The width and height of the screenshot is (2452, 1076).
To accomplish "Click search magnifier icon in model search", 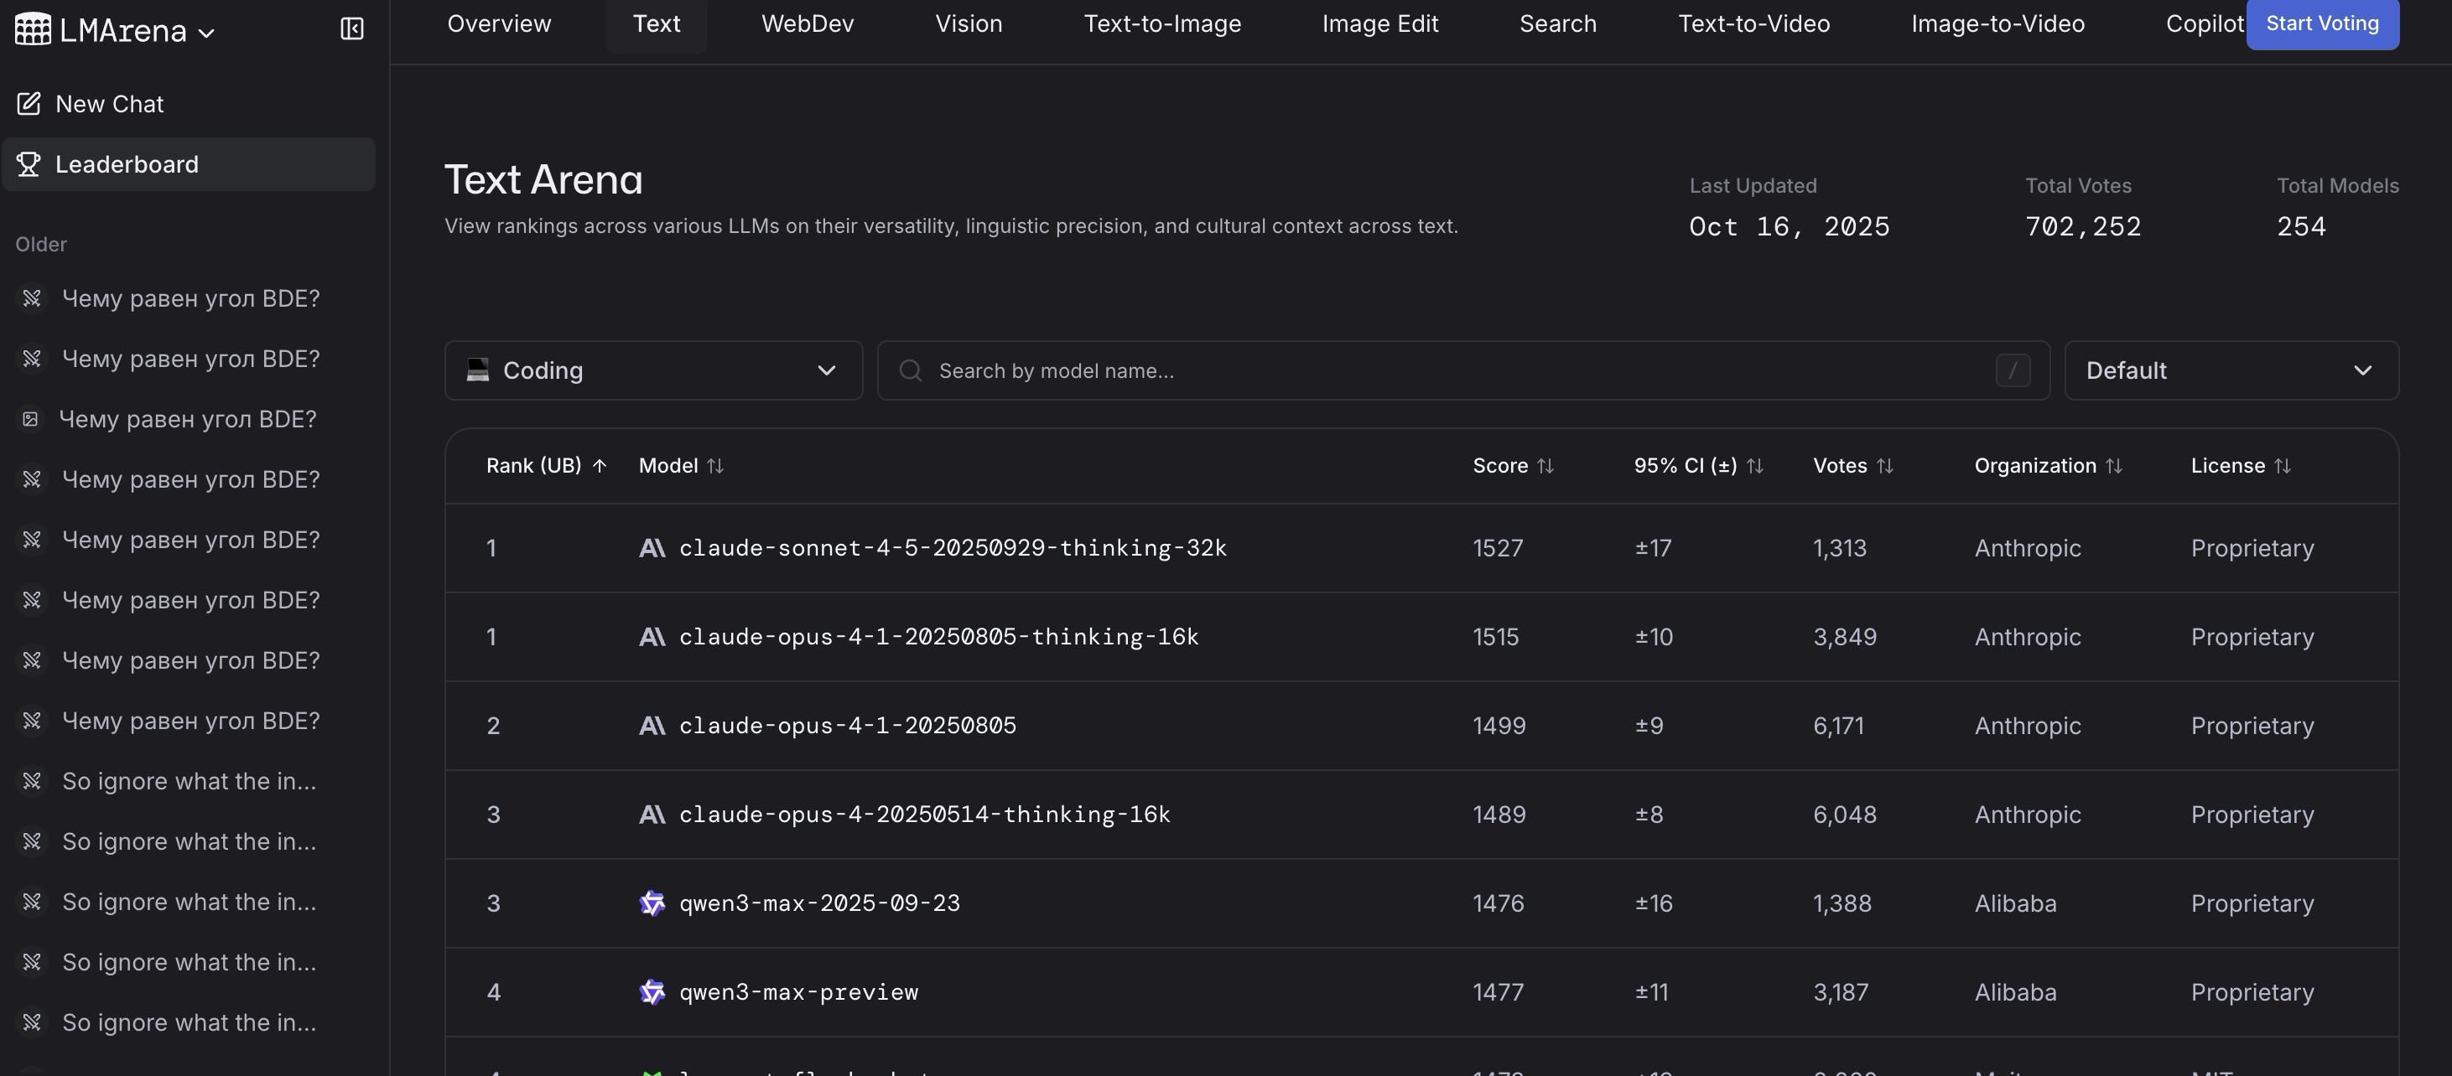I will pyautogui.click(x=910, y=371).
